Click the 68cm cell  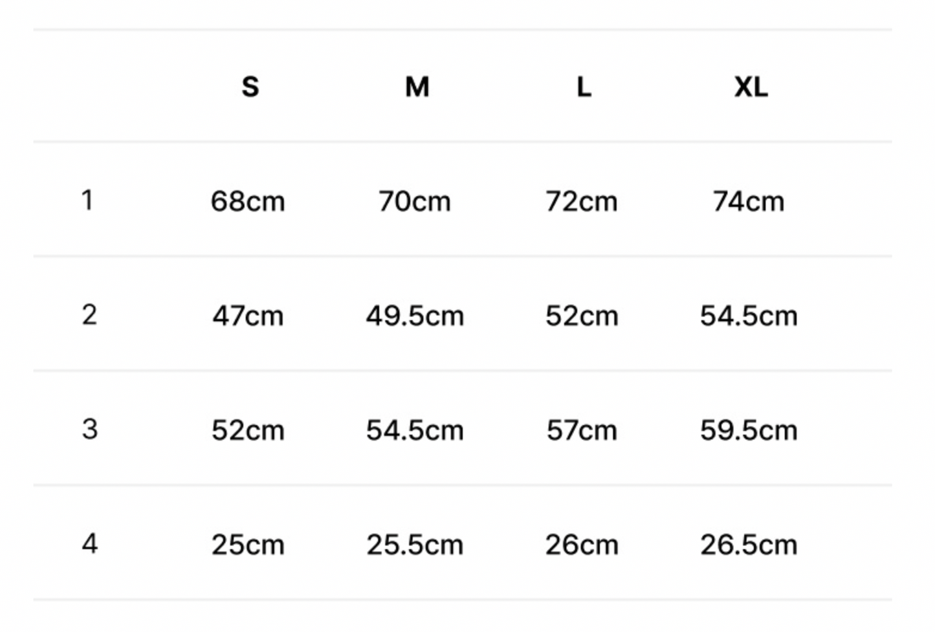[x=248, y=201]
